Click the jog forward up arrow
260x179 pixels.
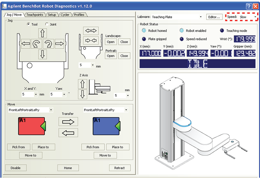pyautogui.click(x=43, y=33)
